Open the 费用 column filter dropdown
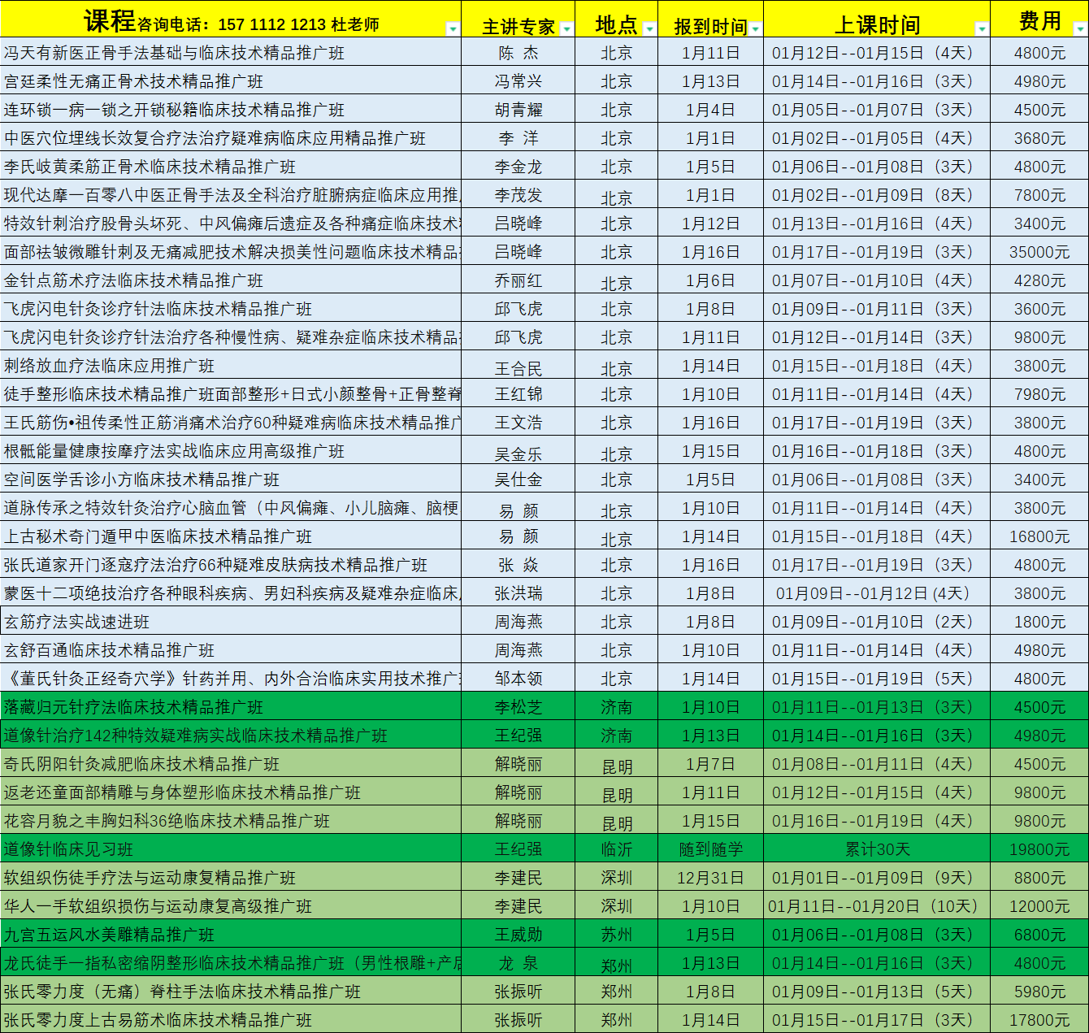 tap(1079, 29)
